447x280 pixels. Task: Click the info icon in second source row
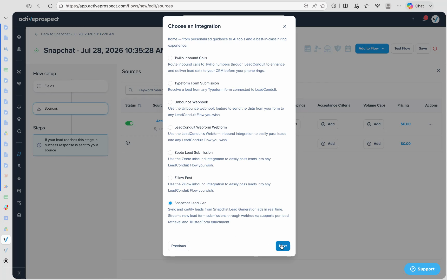coord(128,143)
